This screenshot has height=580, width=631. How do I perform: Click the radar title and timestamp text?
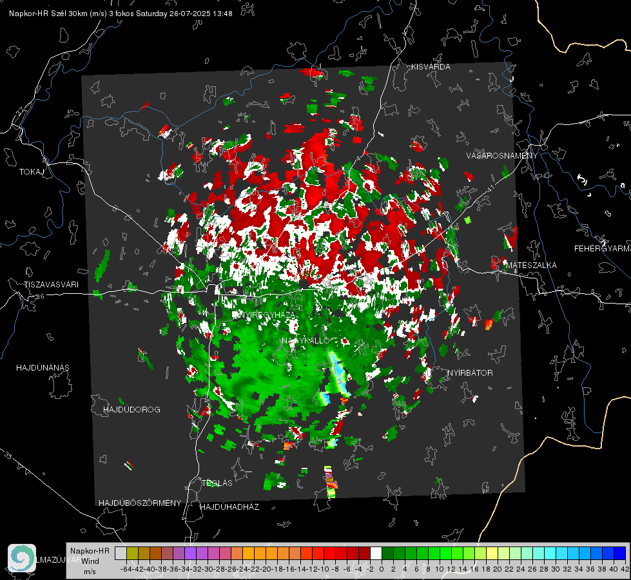point(121,14)
